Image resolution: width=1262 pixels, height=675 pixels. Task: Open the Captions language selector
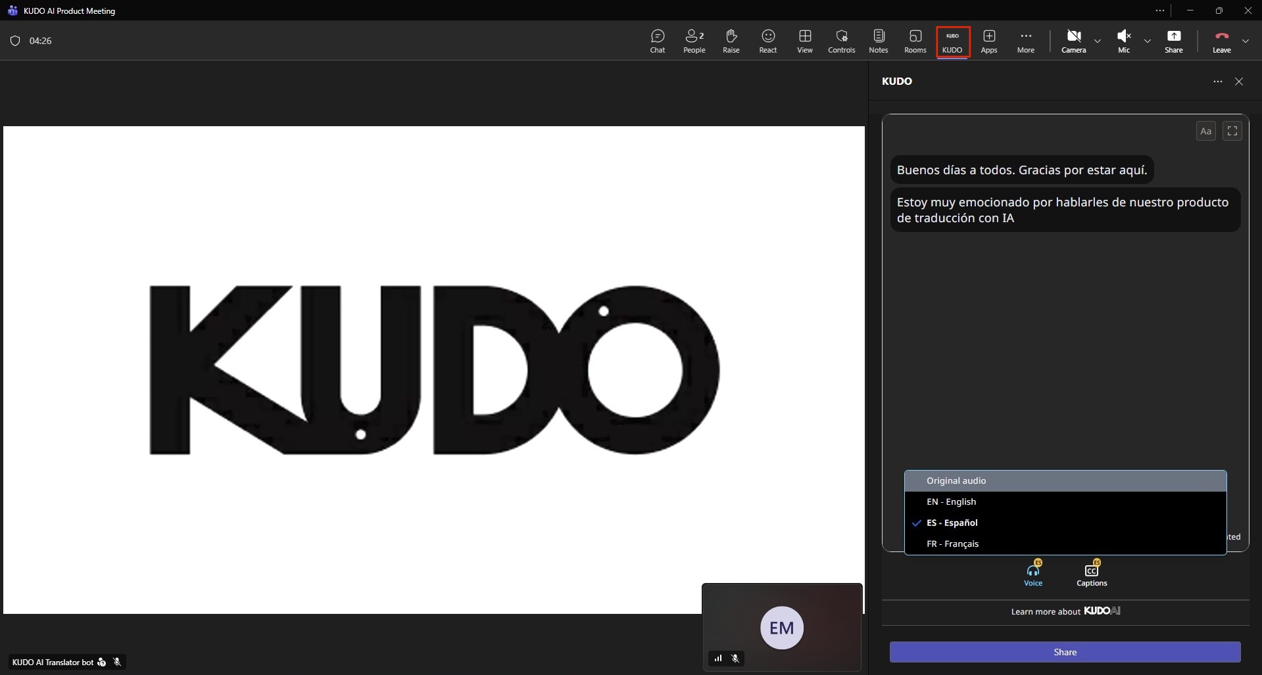pos(1092,572)
